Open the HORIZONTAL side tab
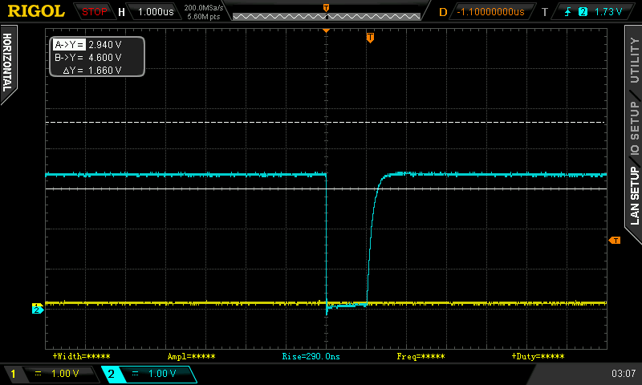Viewport: 642px width, 385px height. coord(8,64)
